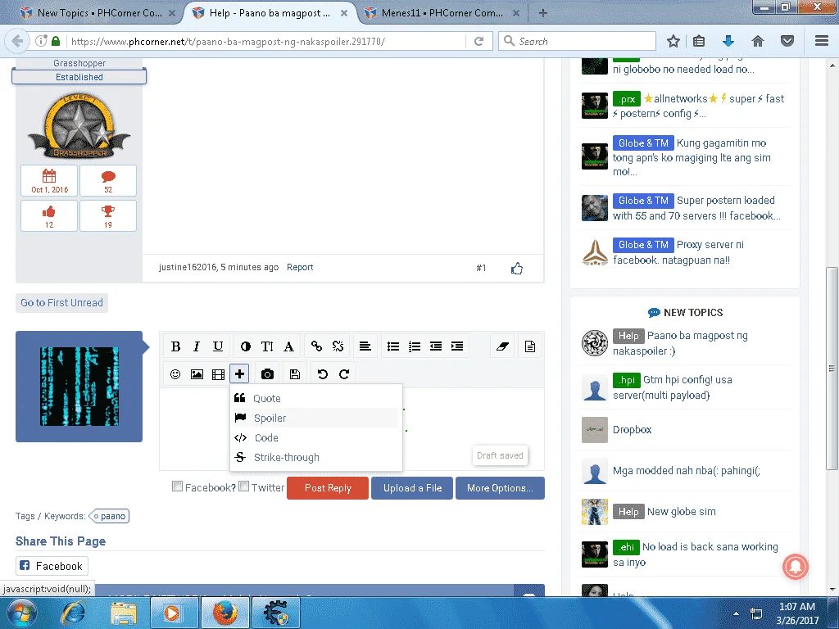839x629 pixels.
Task: Toggle underline formatting in the editor
Action: click(218, 346)
